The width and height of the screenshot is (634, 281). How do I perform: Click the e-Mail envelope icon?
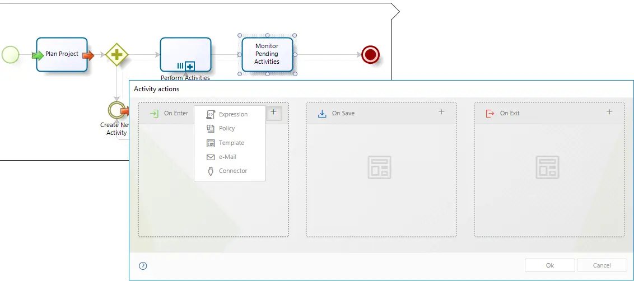(x=210, y=157)
